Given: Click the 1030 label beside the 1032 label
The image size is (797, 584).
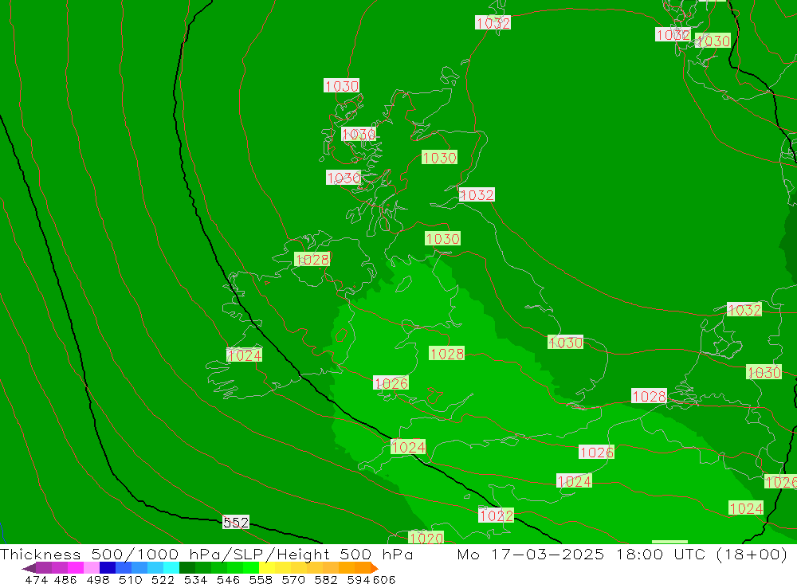Looking at the screenshot, I should tap(713, 41).
